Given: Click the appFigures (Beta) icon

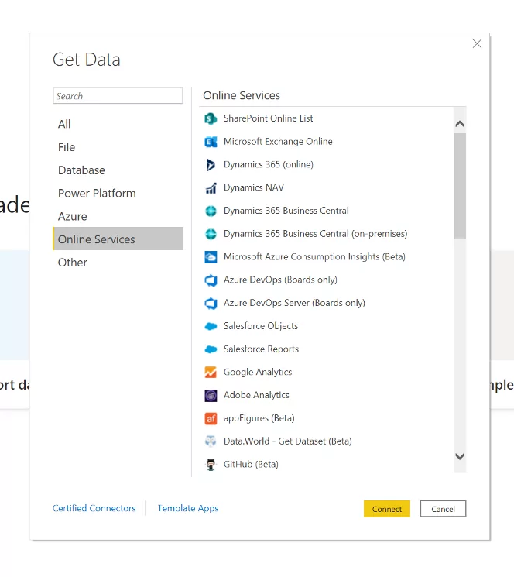Looking at the screenshot, I should [211, 418].
